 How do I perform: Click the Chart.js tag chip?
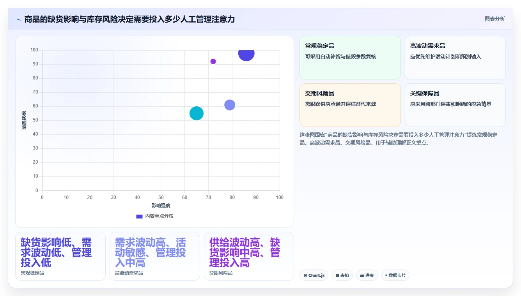pos(314,275)
